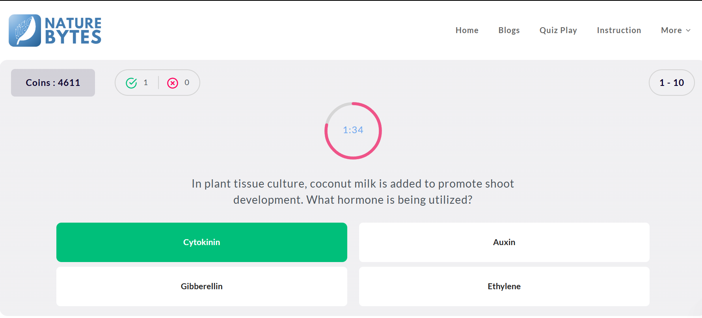Image resolution: width=702 pixels, height=318 pixels.
Task: Open the More dropdown in navigation
Action: coord(676,30)
